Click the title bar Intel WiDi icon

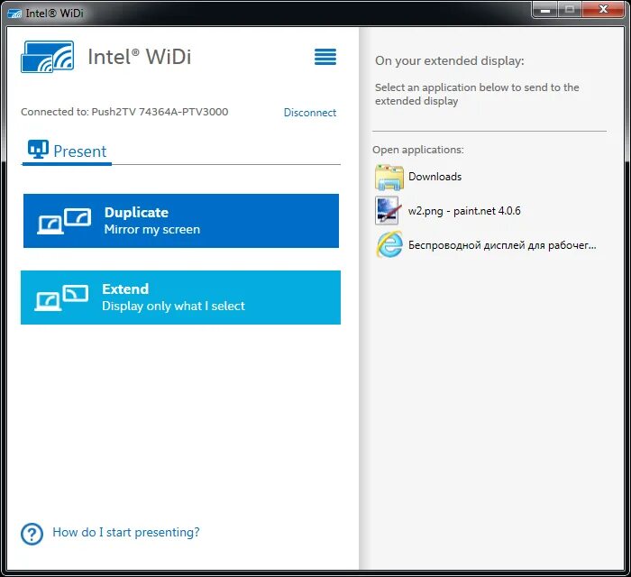pos(14,14)
